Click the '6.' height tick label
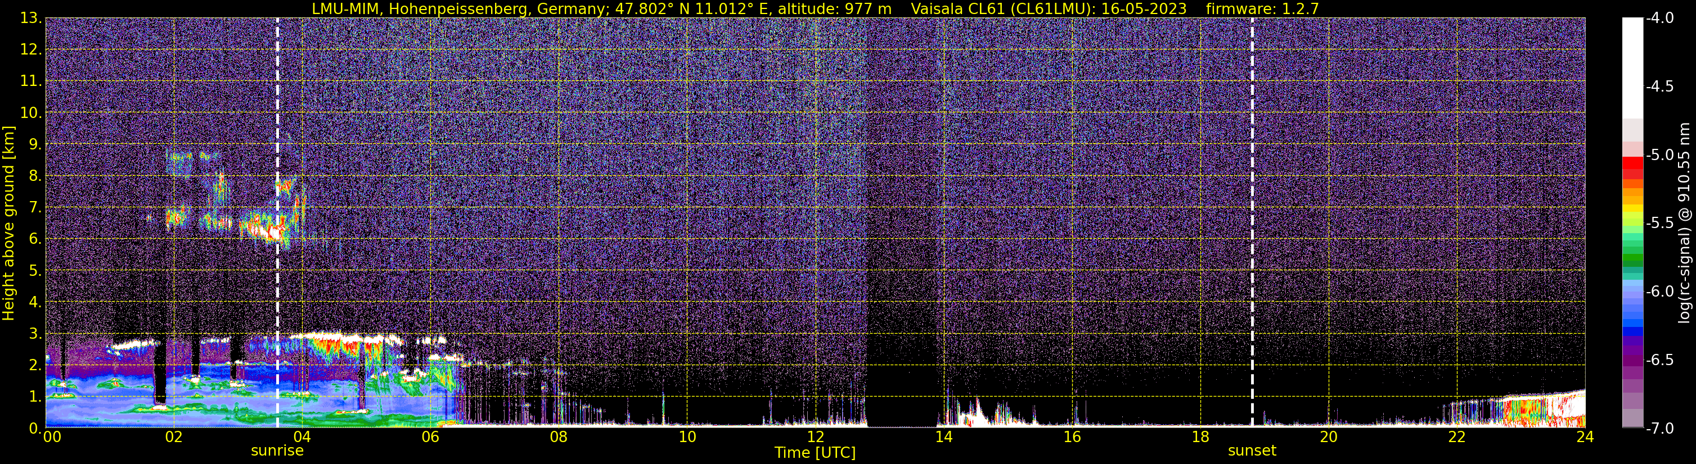Image resolution: width=1696 pixels, height=464 pixels. tap(35, 239)
